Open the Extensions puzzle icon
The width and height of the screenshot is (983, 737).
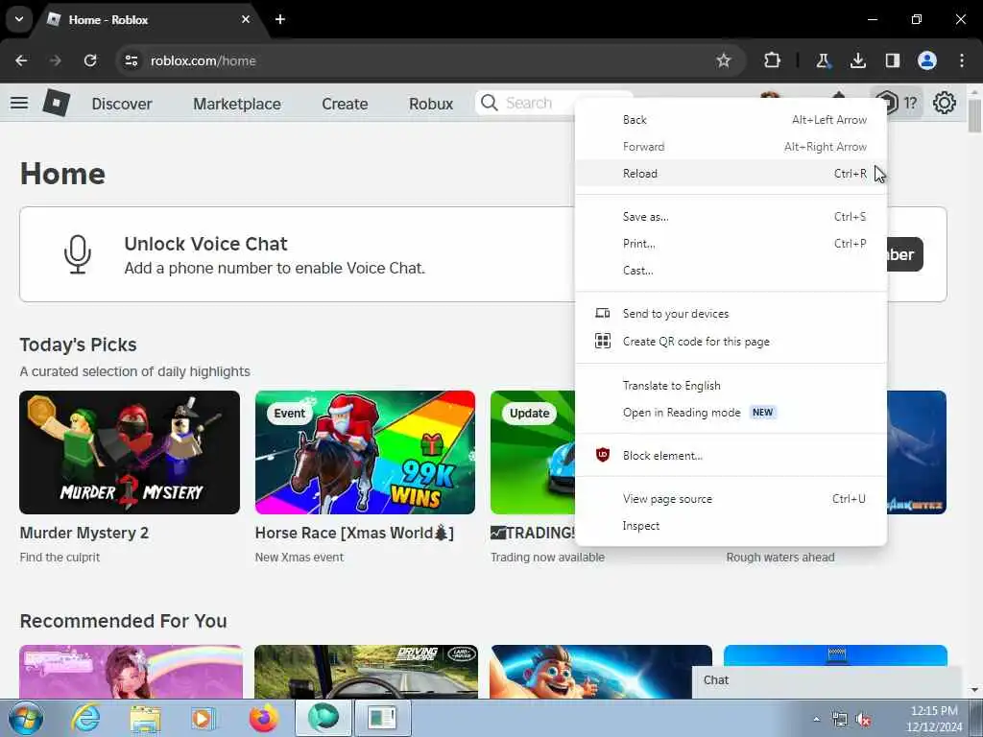773,60
